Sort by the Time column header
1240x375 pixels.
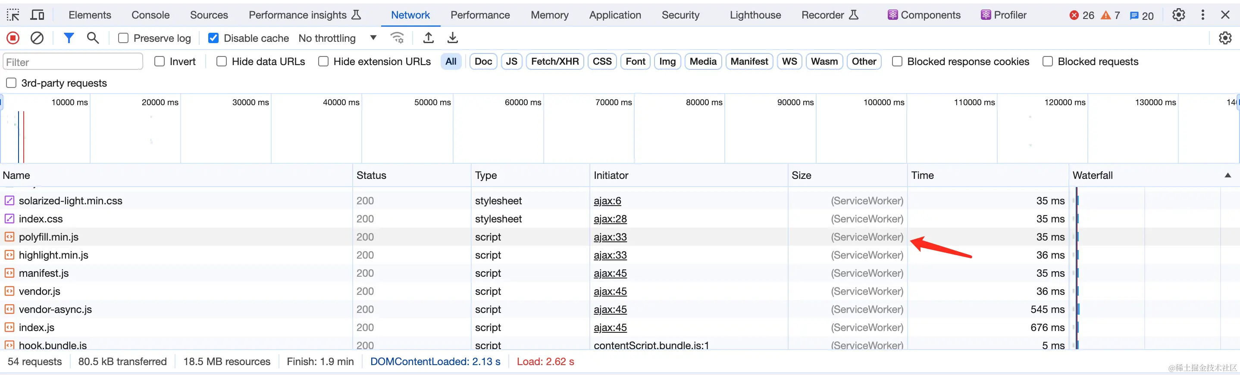click(988, 175)
